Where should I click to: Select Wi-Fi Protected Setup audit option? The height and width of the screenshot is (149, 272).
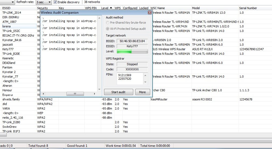pos(108,29)
